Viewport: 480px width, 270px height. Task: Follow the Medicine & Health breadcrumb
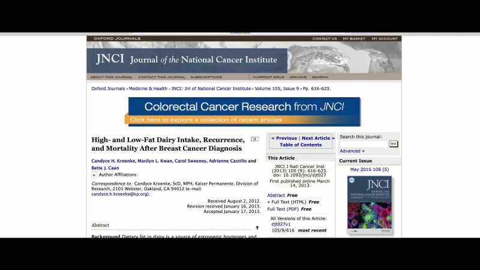point(148,88)
